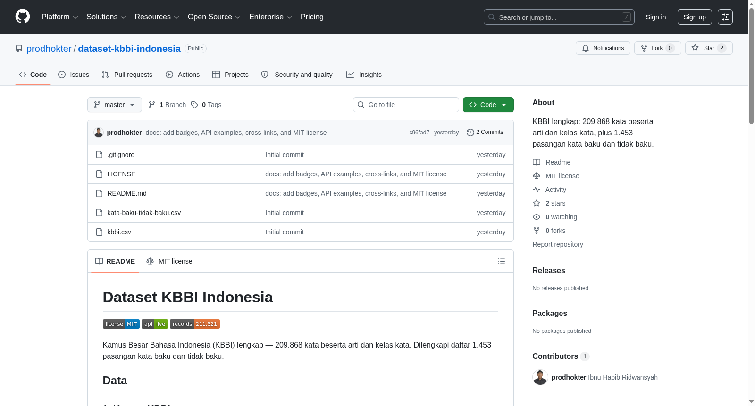Click the Sign up button
The image size is (755, 406).
coord(695,17)
